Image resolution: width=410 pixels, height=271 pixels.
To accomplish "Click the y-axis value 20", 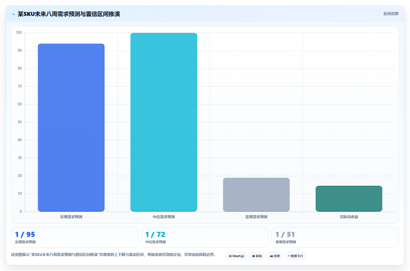I will [x=20, y=176].
